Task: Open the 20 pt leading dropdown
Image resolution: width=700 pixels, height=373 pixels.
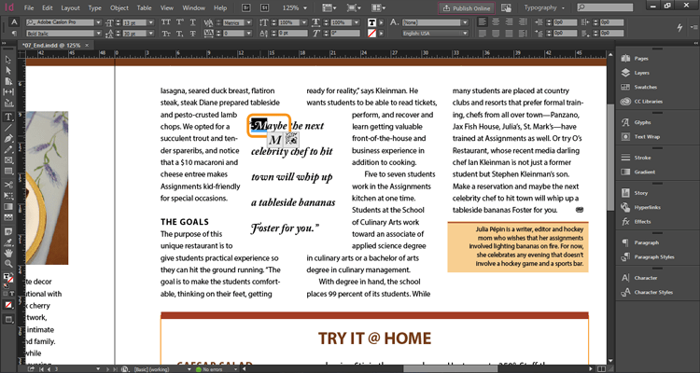Action: pyautogui.click(x=151, y=34)
